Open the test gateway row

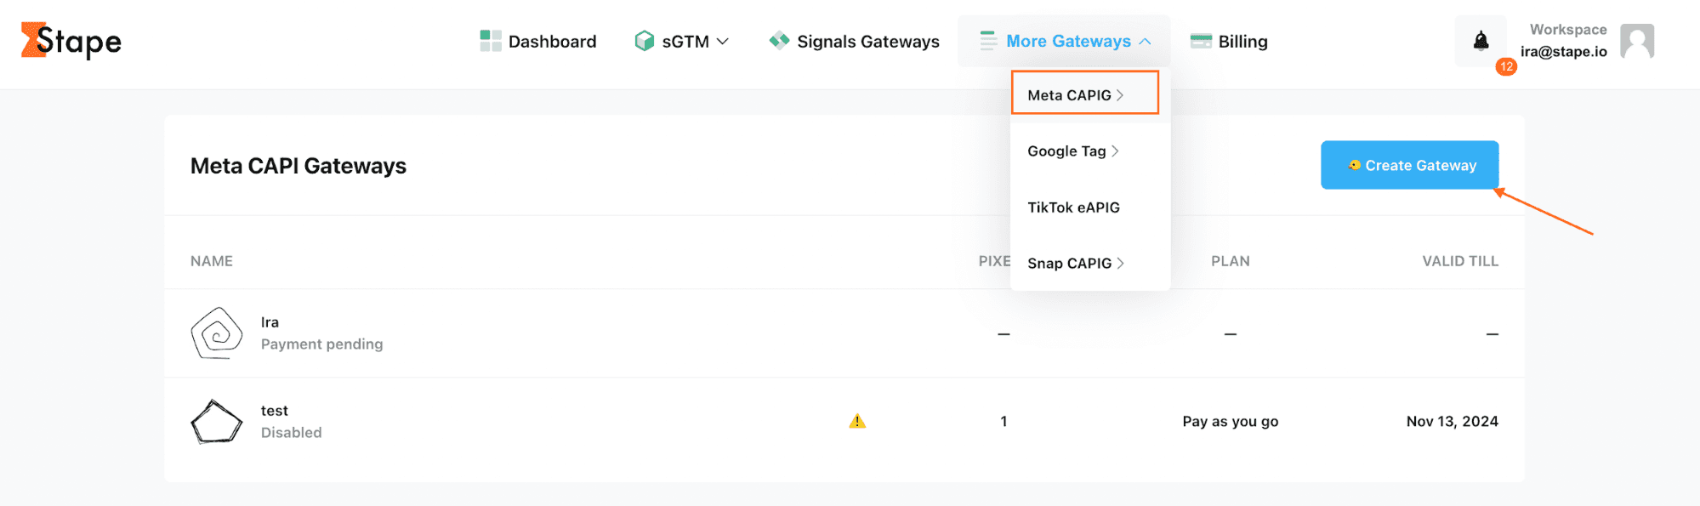point(844,422)
